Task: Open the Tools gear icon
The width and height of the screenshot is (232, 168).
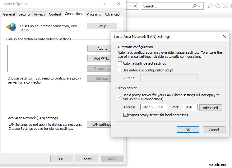Action: point(225,6)
